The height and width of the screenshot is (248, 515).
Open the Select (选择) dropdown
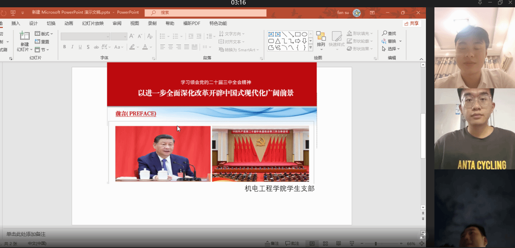[x=392, y=49]
